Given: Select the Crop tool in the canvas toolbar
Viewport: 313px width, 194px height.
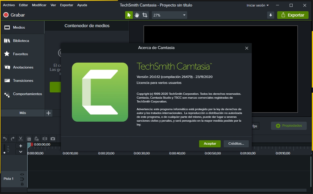Looking at the screenshot, I should click(x=145, y=15).
